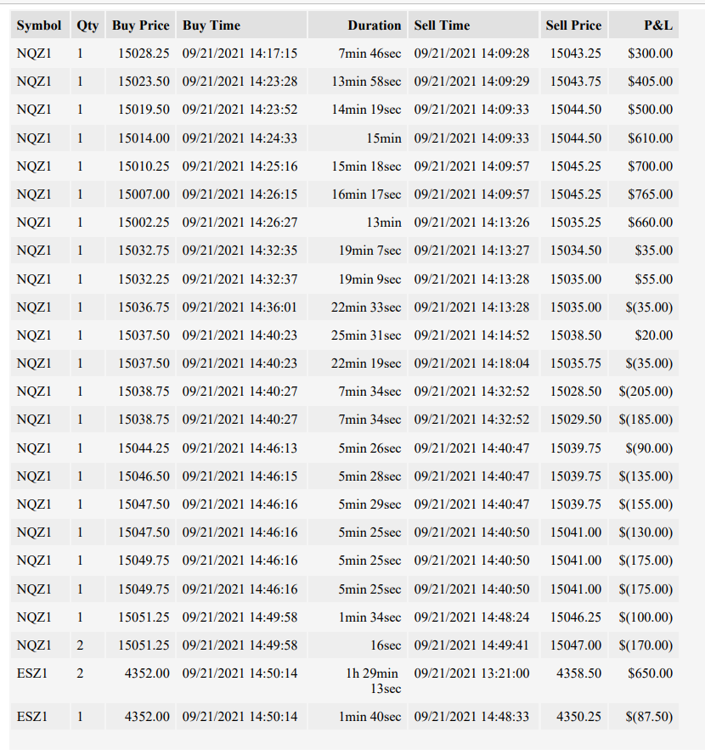
Task: Click the $(205.00) loss cell
Action: pyautogui.click(x=644, y=391)
